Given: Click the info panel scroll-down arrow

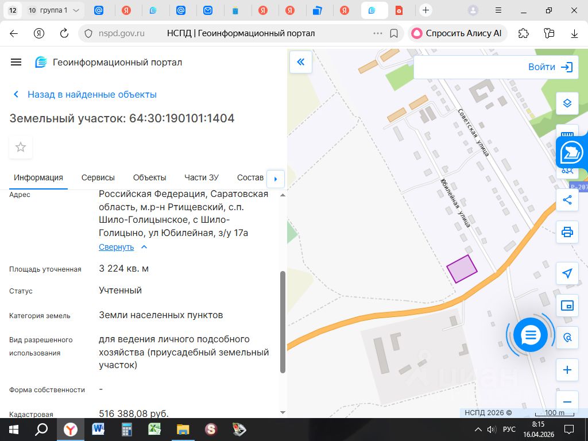Looking at the screenshot, I should point(283,412).
